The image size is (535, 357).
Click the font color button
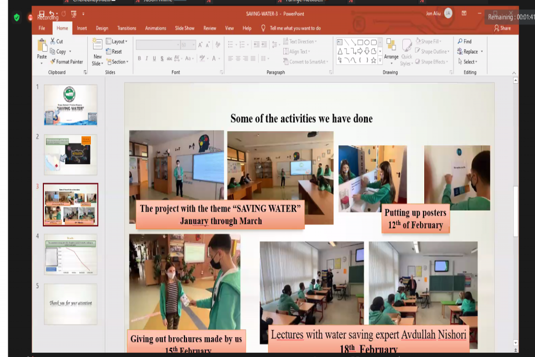[x=213, y=59]
